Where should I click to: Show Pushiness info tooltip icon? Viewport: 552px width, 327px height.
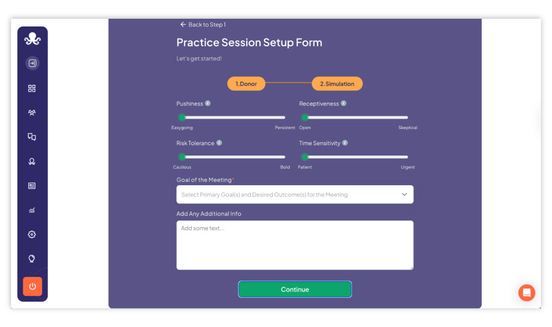tap(208, 103)
